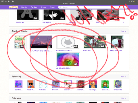
Task: Open the grey wolf avatar in Following
Action: point(56,84)
